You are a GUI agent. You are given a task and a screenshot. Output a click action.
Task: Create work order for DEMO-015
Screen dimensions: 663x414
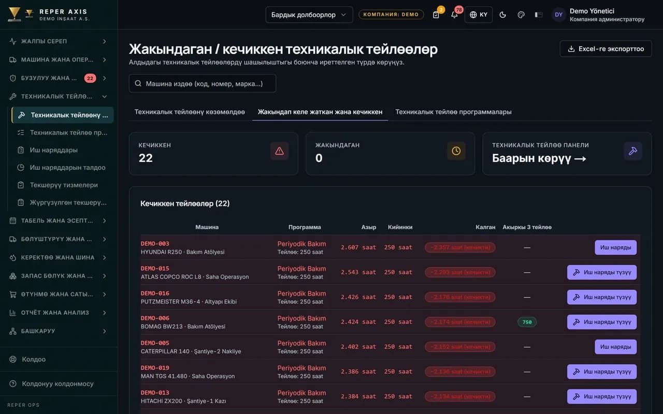click(602, 272)
